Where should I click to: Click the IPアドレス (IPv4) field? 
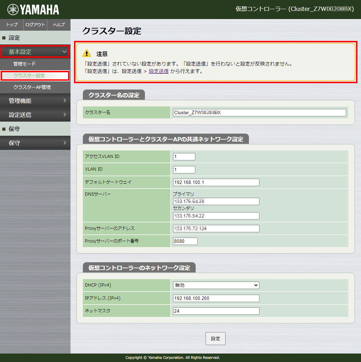tap(216, 298)
